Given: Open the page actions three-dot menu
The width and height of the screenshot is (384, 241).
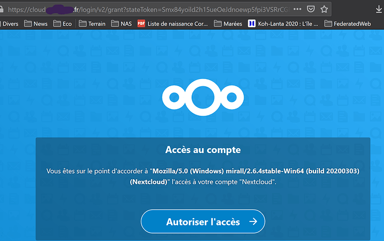Looking at the screenshot, I should point(297,9).
